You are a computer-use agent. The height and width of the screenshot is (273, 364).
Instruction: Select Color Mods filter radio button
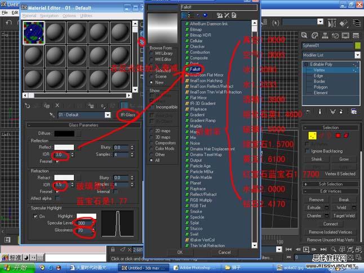pos(152,149)
